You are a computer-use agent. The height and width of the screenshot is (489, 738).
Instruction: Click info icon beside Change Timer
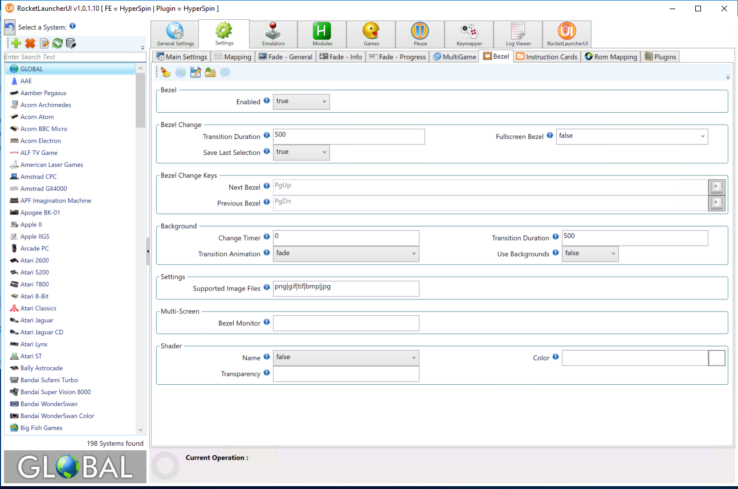coord(267,237)
